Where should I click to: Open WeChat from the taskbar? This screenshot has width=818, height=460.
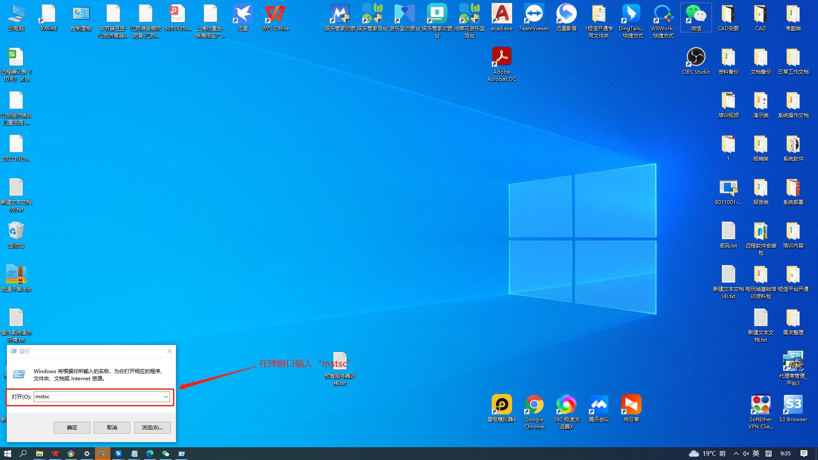[166, 454]
